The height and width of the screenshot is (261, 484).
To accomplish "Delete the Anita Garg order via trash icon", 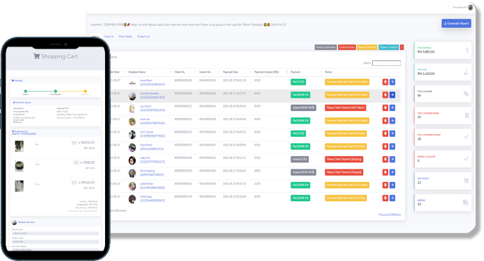I will click(x=385, y=198).
